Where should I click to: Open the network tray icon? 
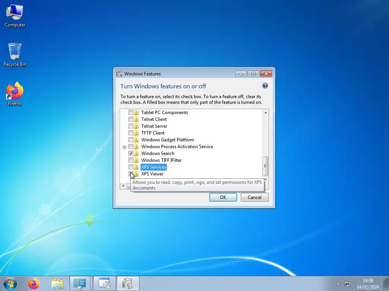point(347,284)
